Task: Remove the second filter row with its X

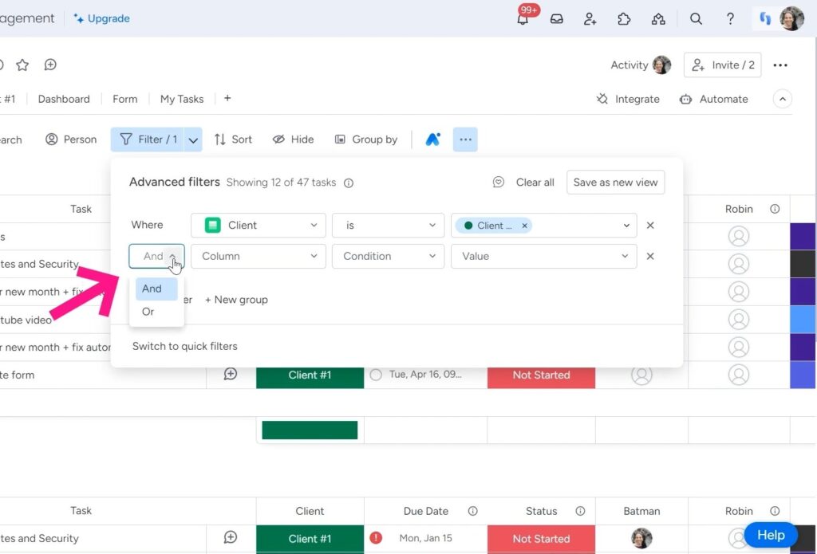Action: click(650, 256)
